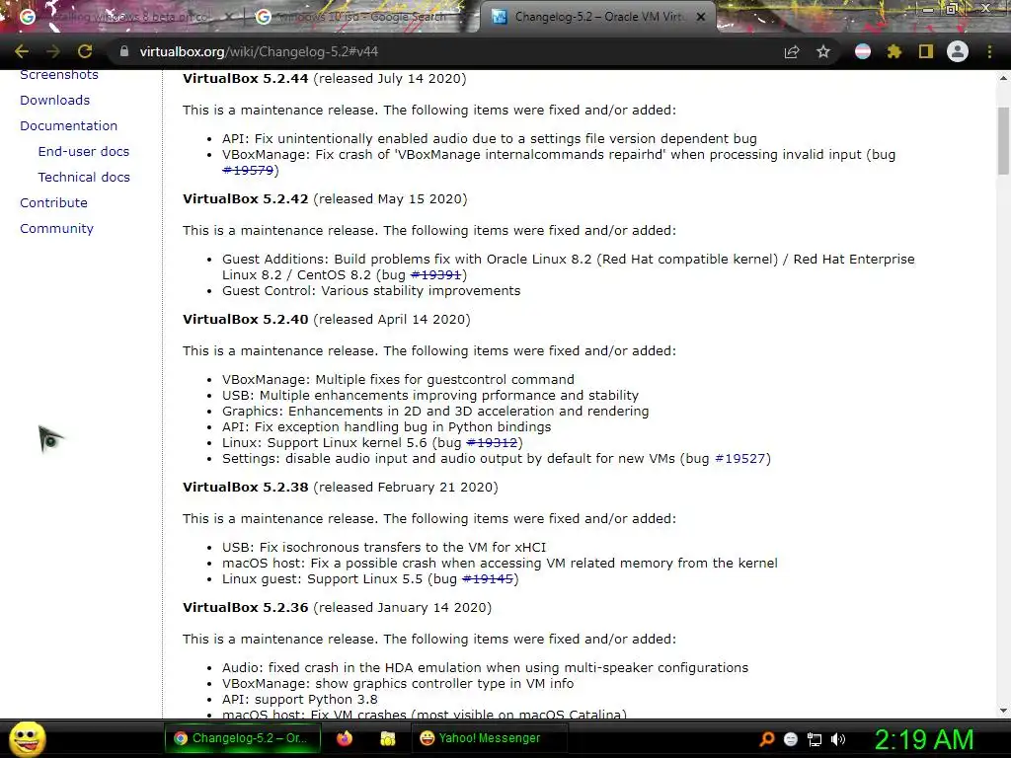
Task: Open the Changelog-5.2 Chrome taskbar button
Action: (x=243, y=738)
